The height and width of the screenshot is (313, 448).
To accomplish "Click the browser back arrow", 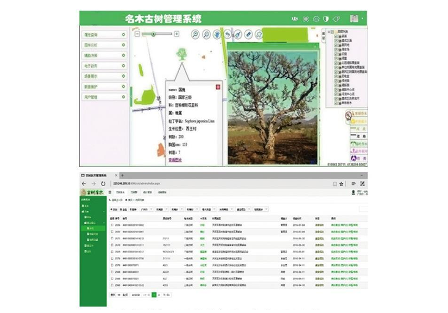I will point(85,183).
